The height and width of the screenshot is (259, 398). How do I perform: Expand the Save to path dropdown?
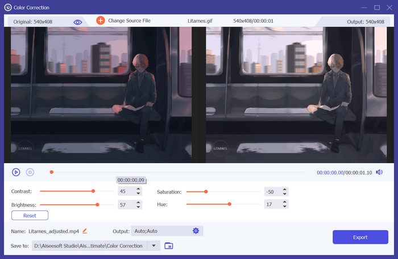154,245
